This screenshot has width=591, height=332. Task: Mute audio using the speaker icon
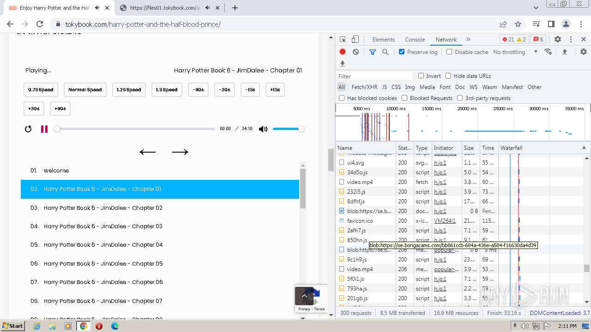tap(263, 129)
